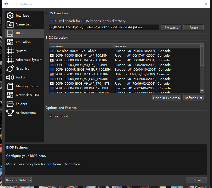Switch to Emulation settings

click(x=24, y=42)
